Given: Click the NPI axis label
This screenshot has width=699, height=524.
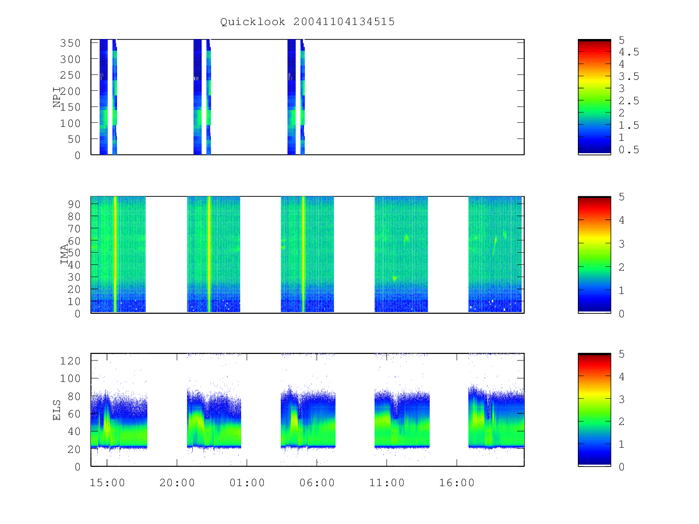Looking at the screenshot, I should click(x=58, y=97).
